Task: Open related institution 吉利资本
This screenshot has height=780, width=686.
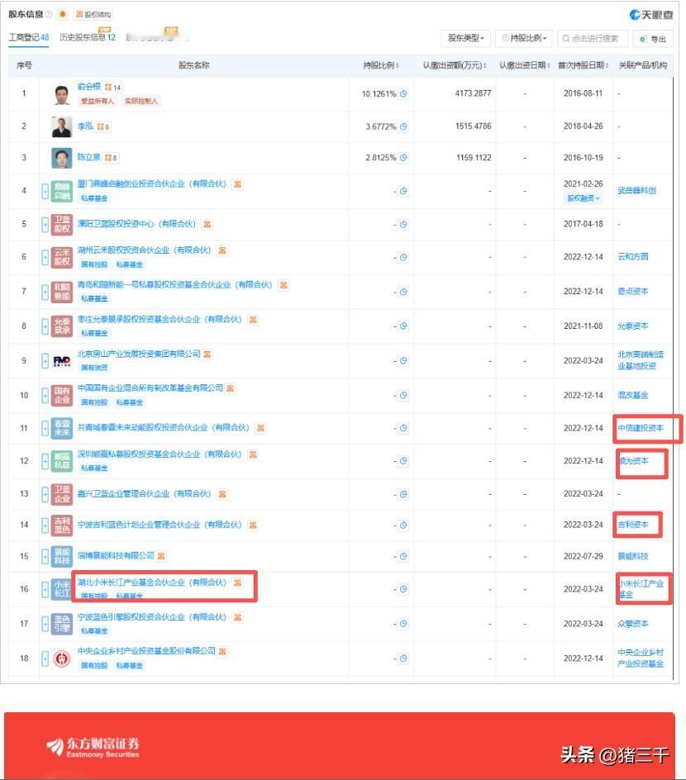Action: pos(633,525)
